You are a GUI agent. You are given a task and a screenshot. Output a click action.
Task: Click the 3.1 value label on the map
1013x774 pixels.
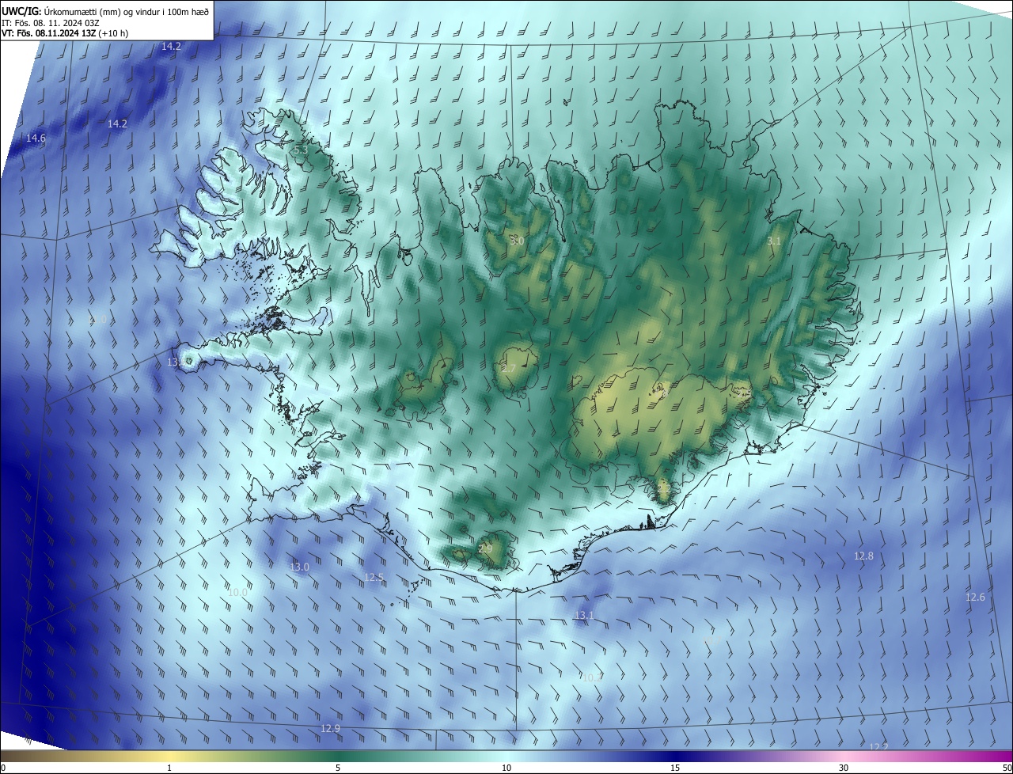coord(774,241)
